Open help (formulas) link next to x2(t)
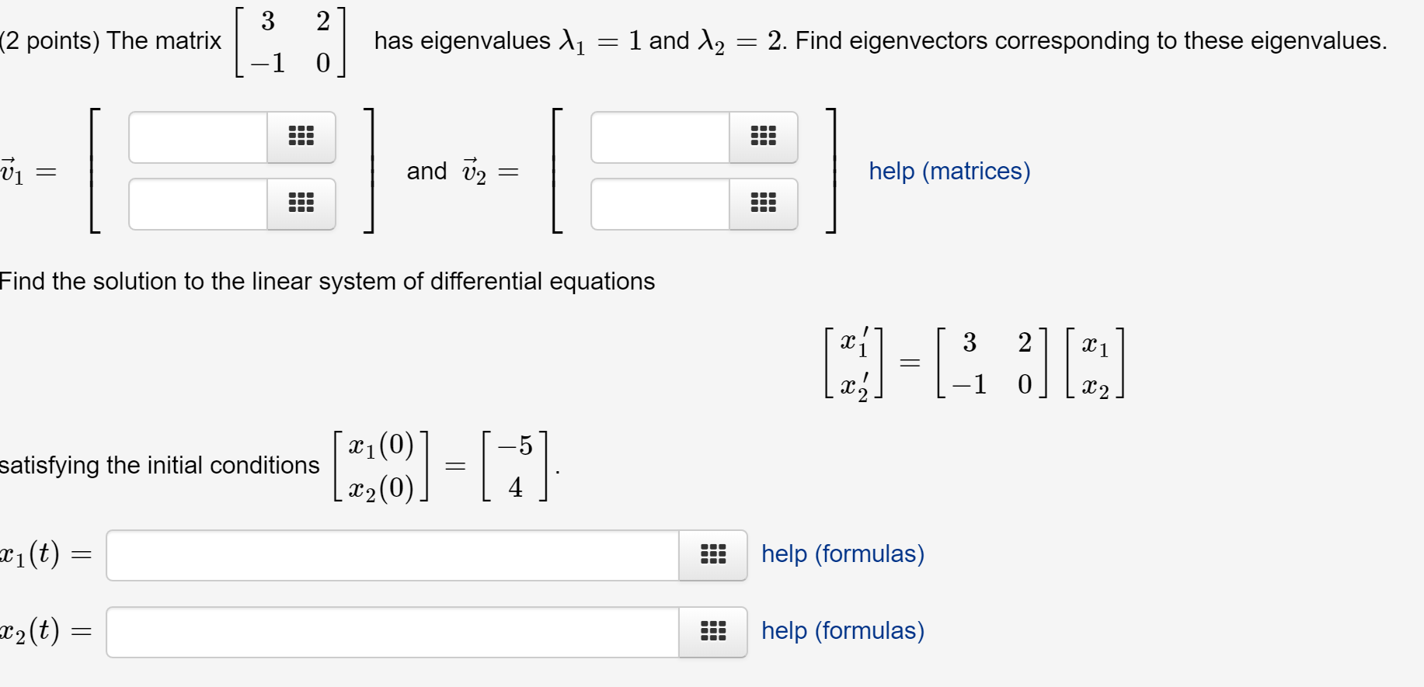 (x=843, y=630)
